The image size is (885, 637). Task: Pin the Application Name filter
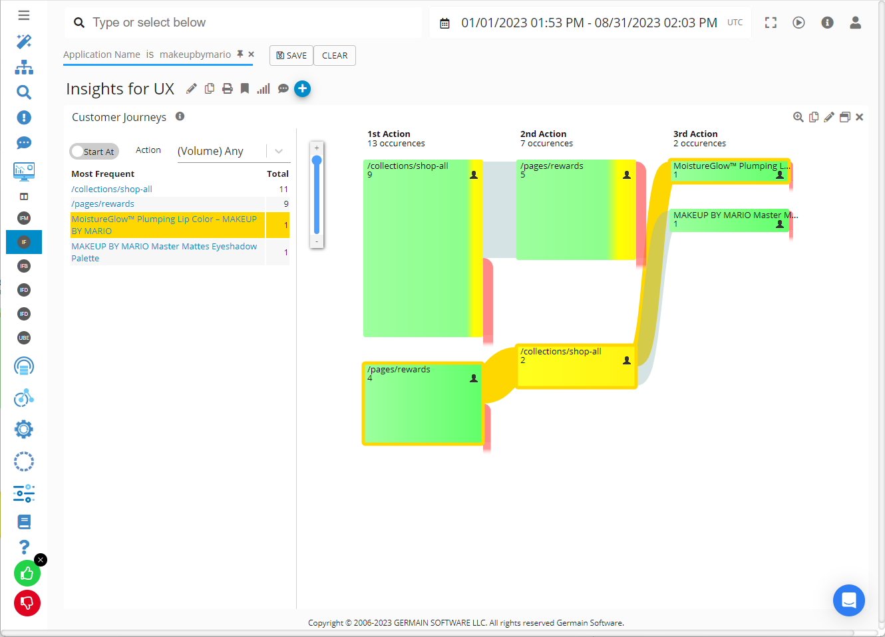click(x=240, y=55)
